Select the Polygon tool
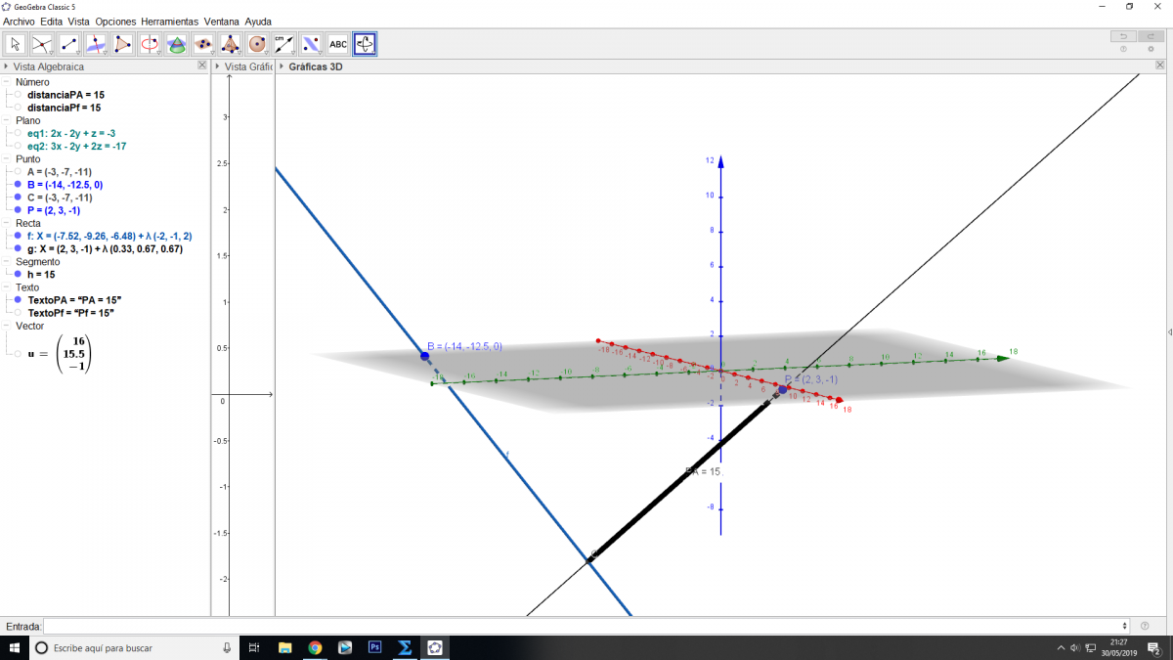This screenshot has height=660, width=1173. pos(123,44)
